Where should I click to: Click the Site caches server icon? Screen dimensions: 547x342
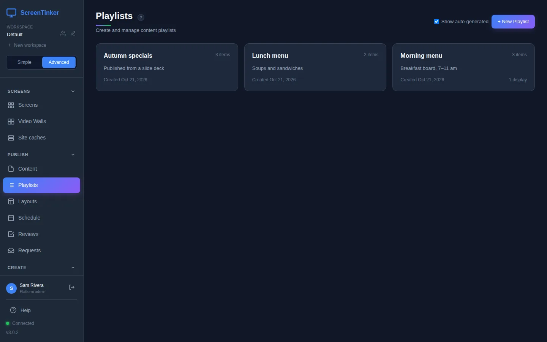pos(11,138)
